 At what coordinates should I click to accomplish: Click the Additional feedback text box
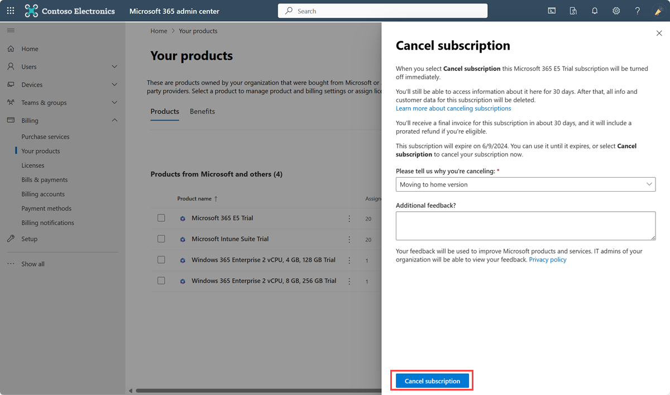point(525,226)
